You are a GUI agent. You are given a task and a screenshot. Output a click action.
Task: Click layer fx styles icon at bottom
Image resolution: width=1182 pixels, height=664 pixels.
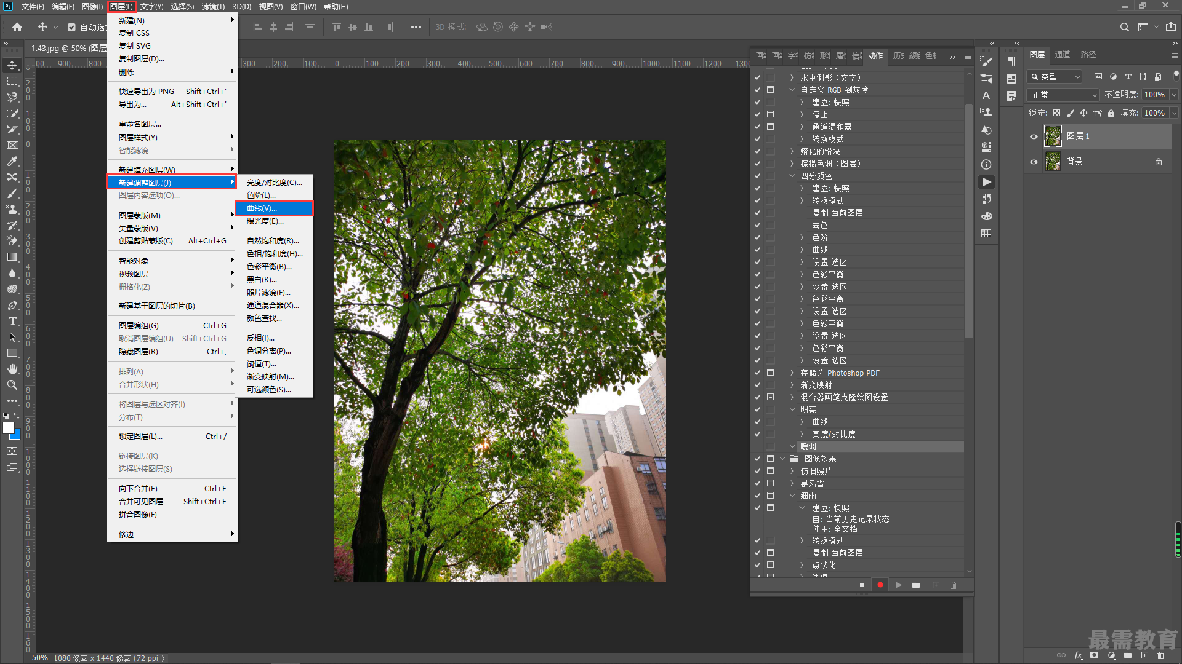tap(1078, 655)
